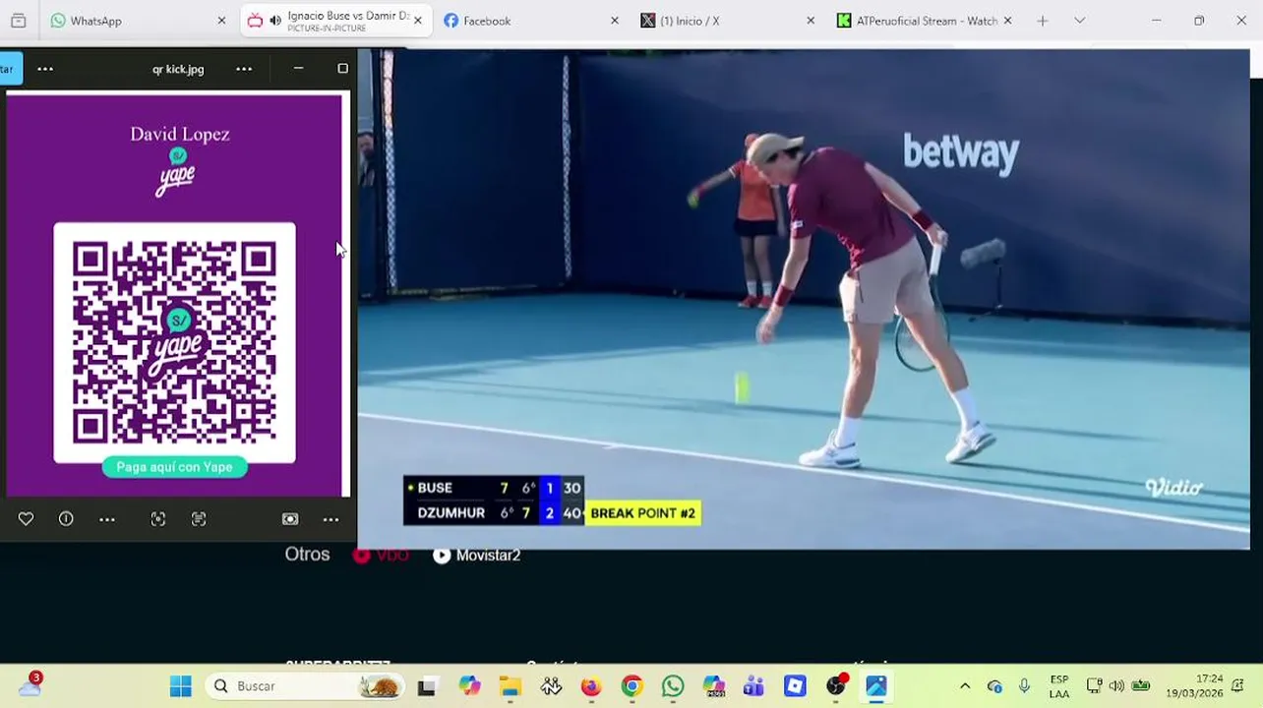This screenshot has height=708, width=1263.
Task: Close the Inicio / X tab
Action: tap(811, 21)
